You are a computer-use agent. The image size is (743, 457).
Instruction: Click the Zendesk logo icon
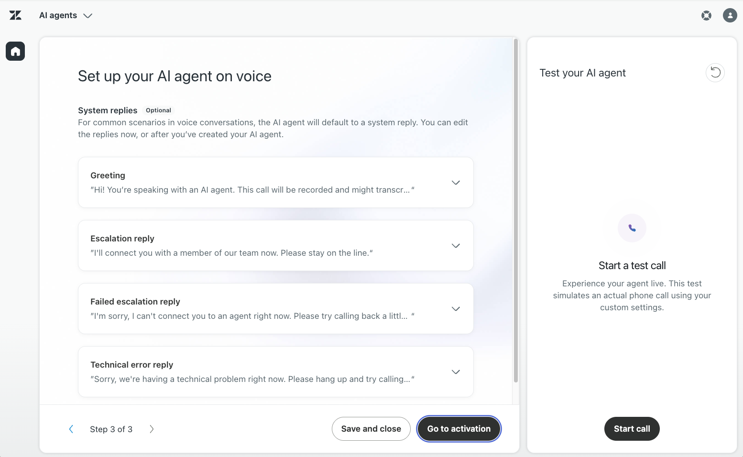pos(15,15)
